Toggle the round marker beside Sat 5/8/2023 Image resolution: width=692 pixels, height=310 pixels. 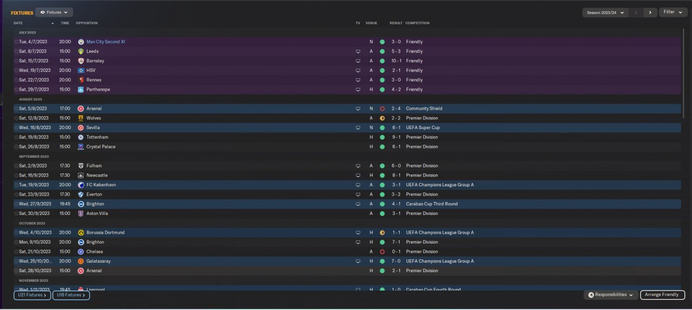click(x=16, y=109)
